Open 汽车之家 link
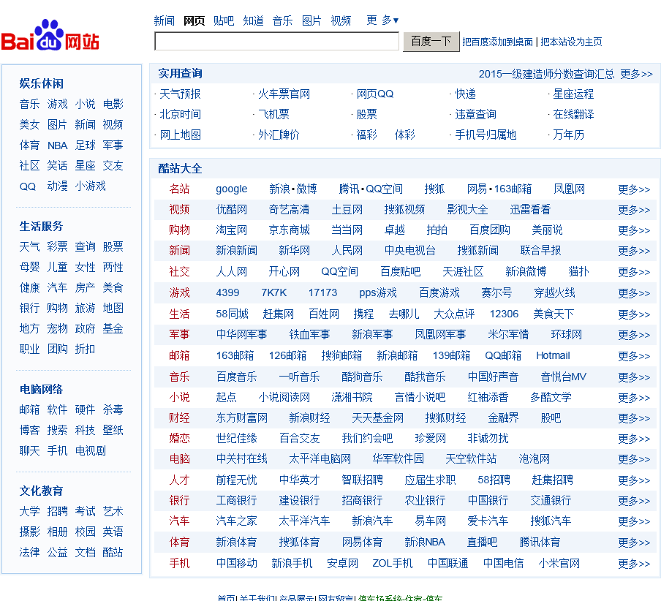The width and height of the screenshot is (661, 601). [236, 521]
